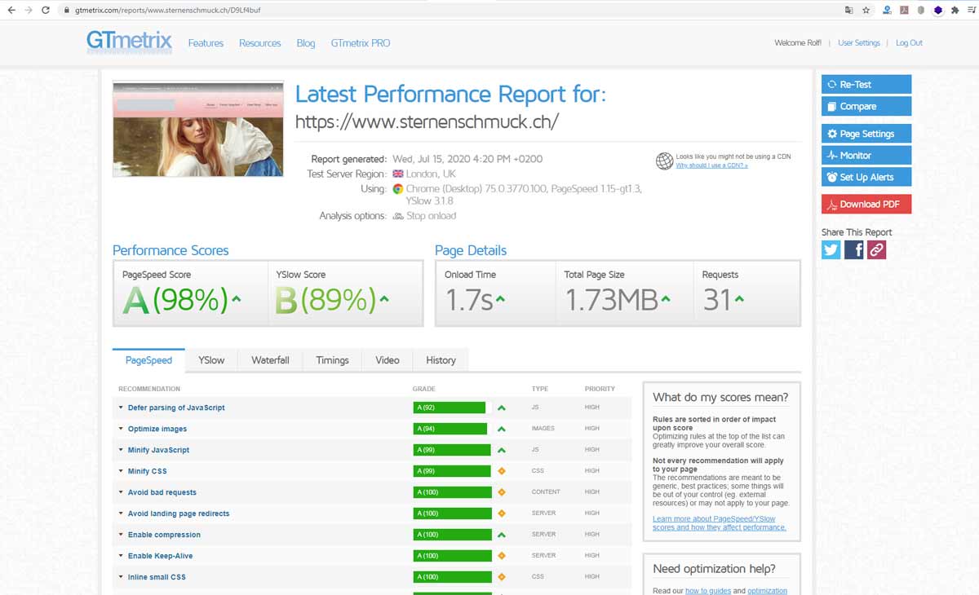Share the report on Facebook
Screen dimensions: 979x595
tap(854, 249)
